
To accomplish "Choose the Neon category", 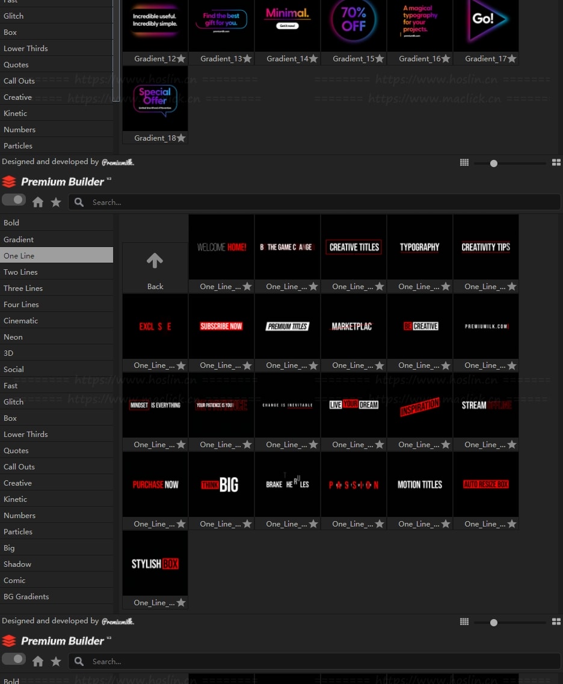I will tap(57, 337).
